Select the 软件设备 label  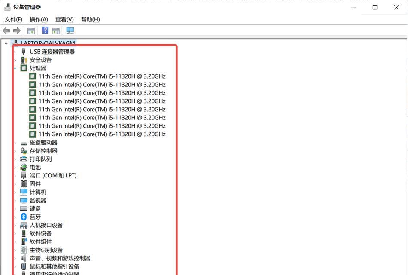pos(41,233)
